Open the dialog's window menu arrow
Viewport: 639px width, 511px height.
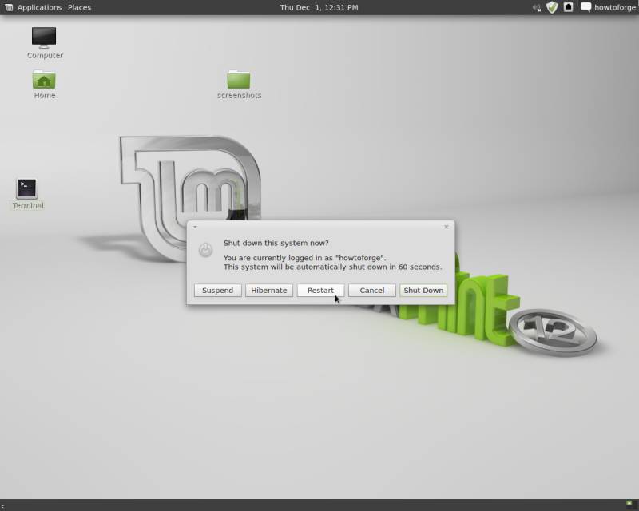pos(195,227)
